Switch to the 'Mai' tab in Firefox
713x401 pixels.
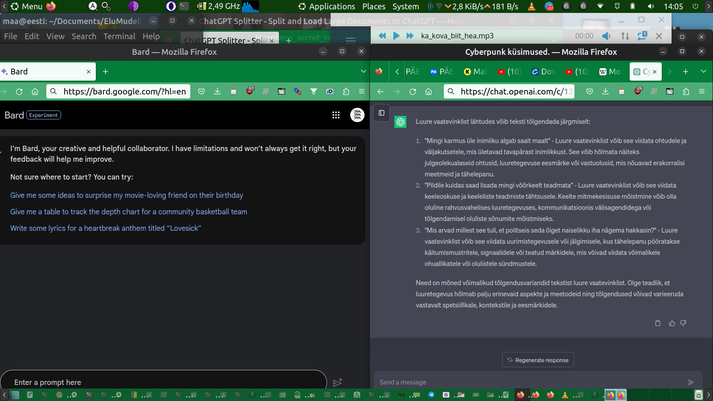[x=475, y=71]
